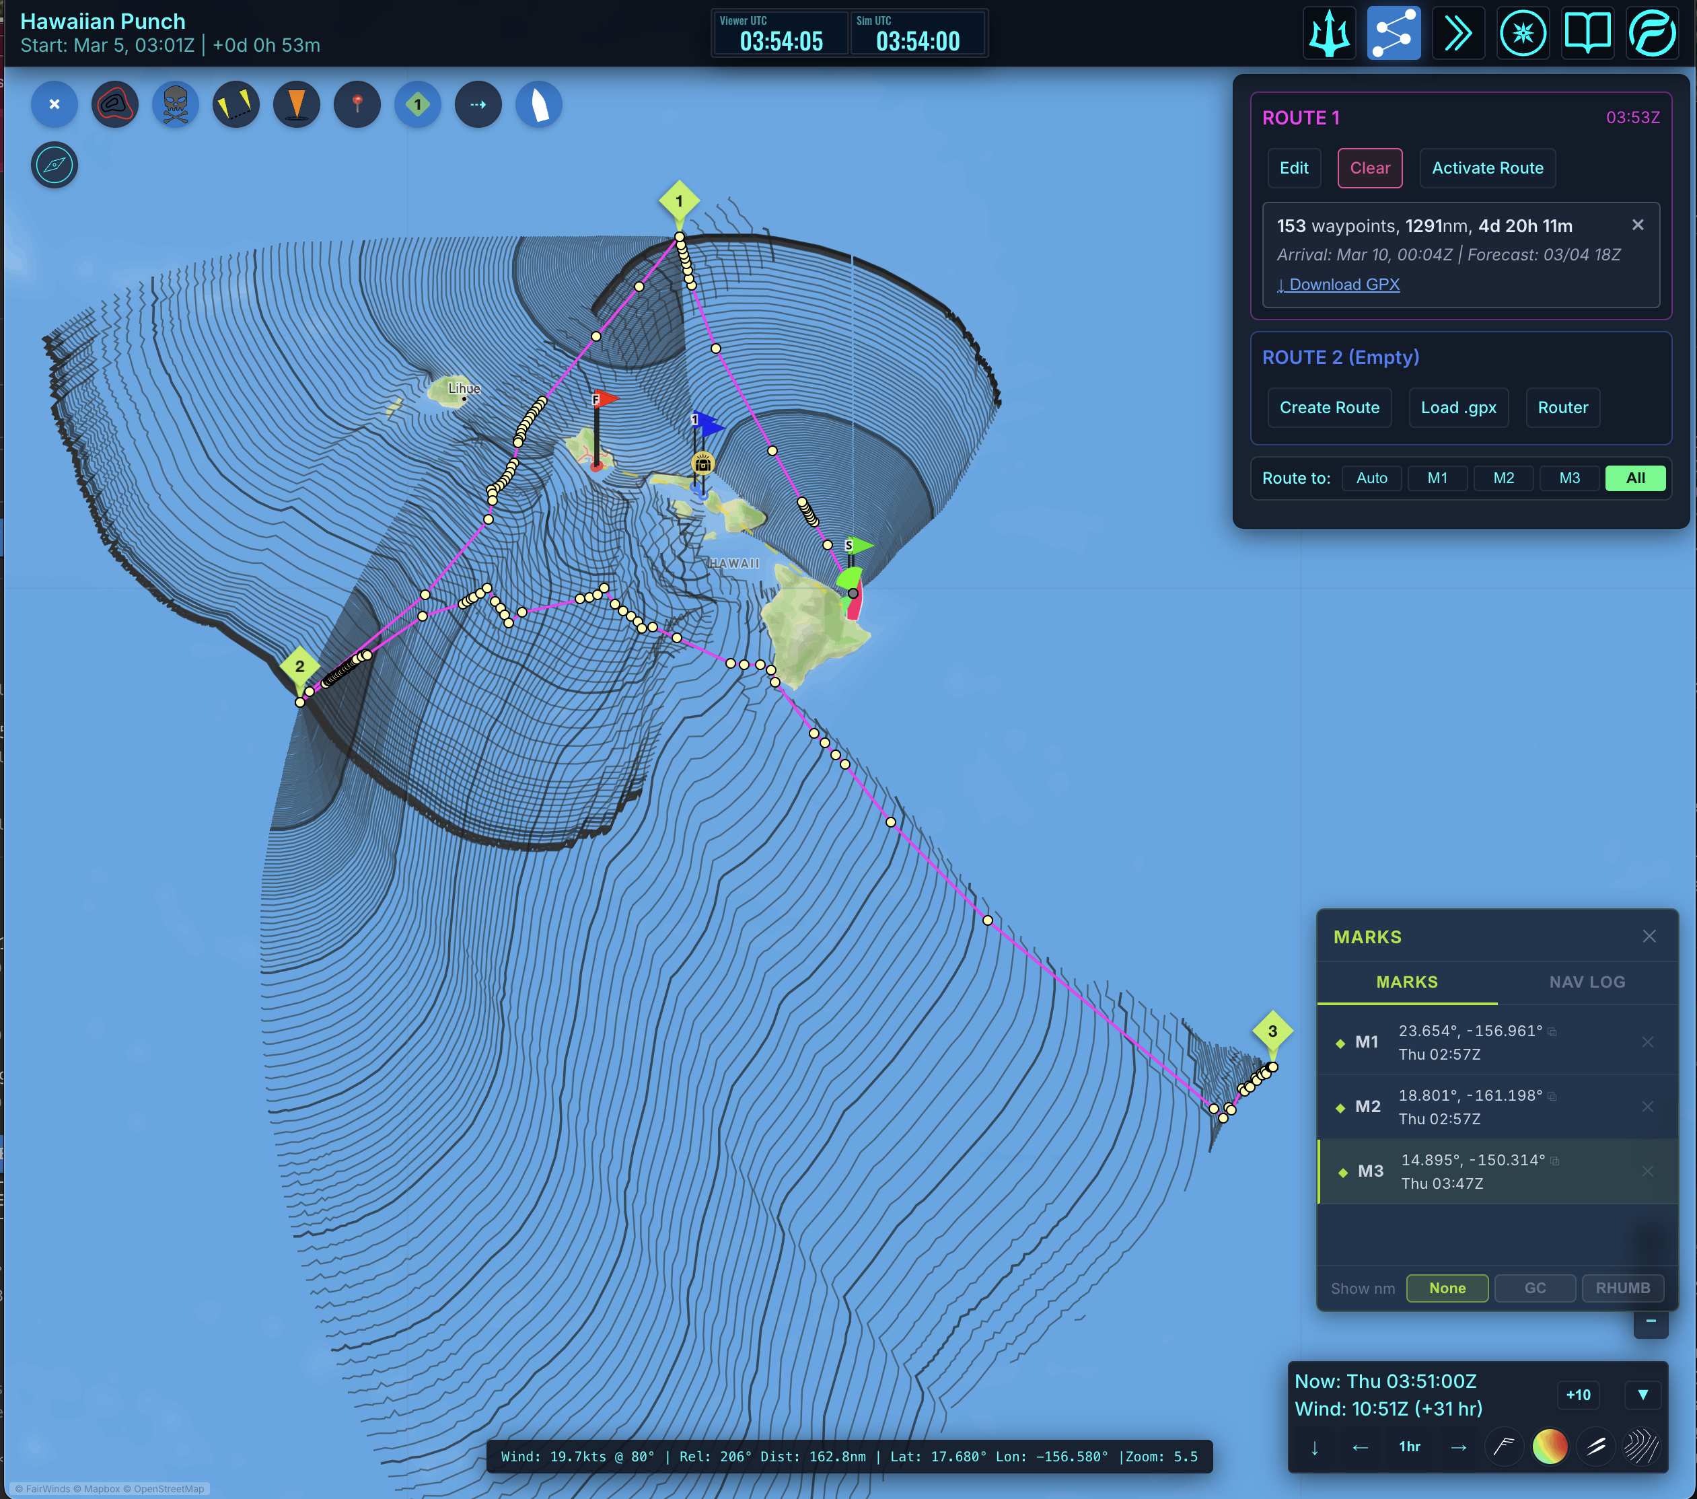Viewport: 1697px width, 1499px height.
Task: Select M2 in Route to options
Action: click(x=1503, y=478)
